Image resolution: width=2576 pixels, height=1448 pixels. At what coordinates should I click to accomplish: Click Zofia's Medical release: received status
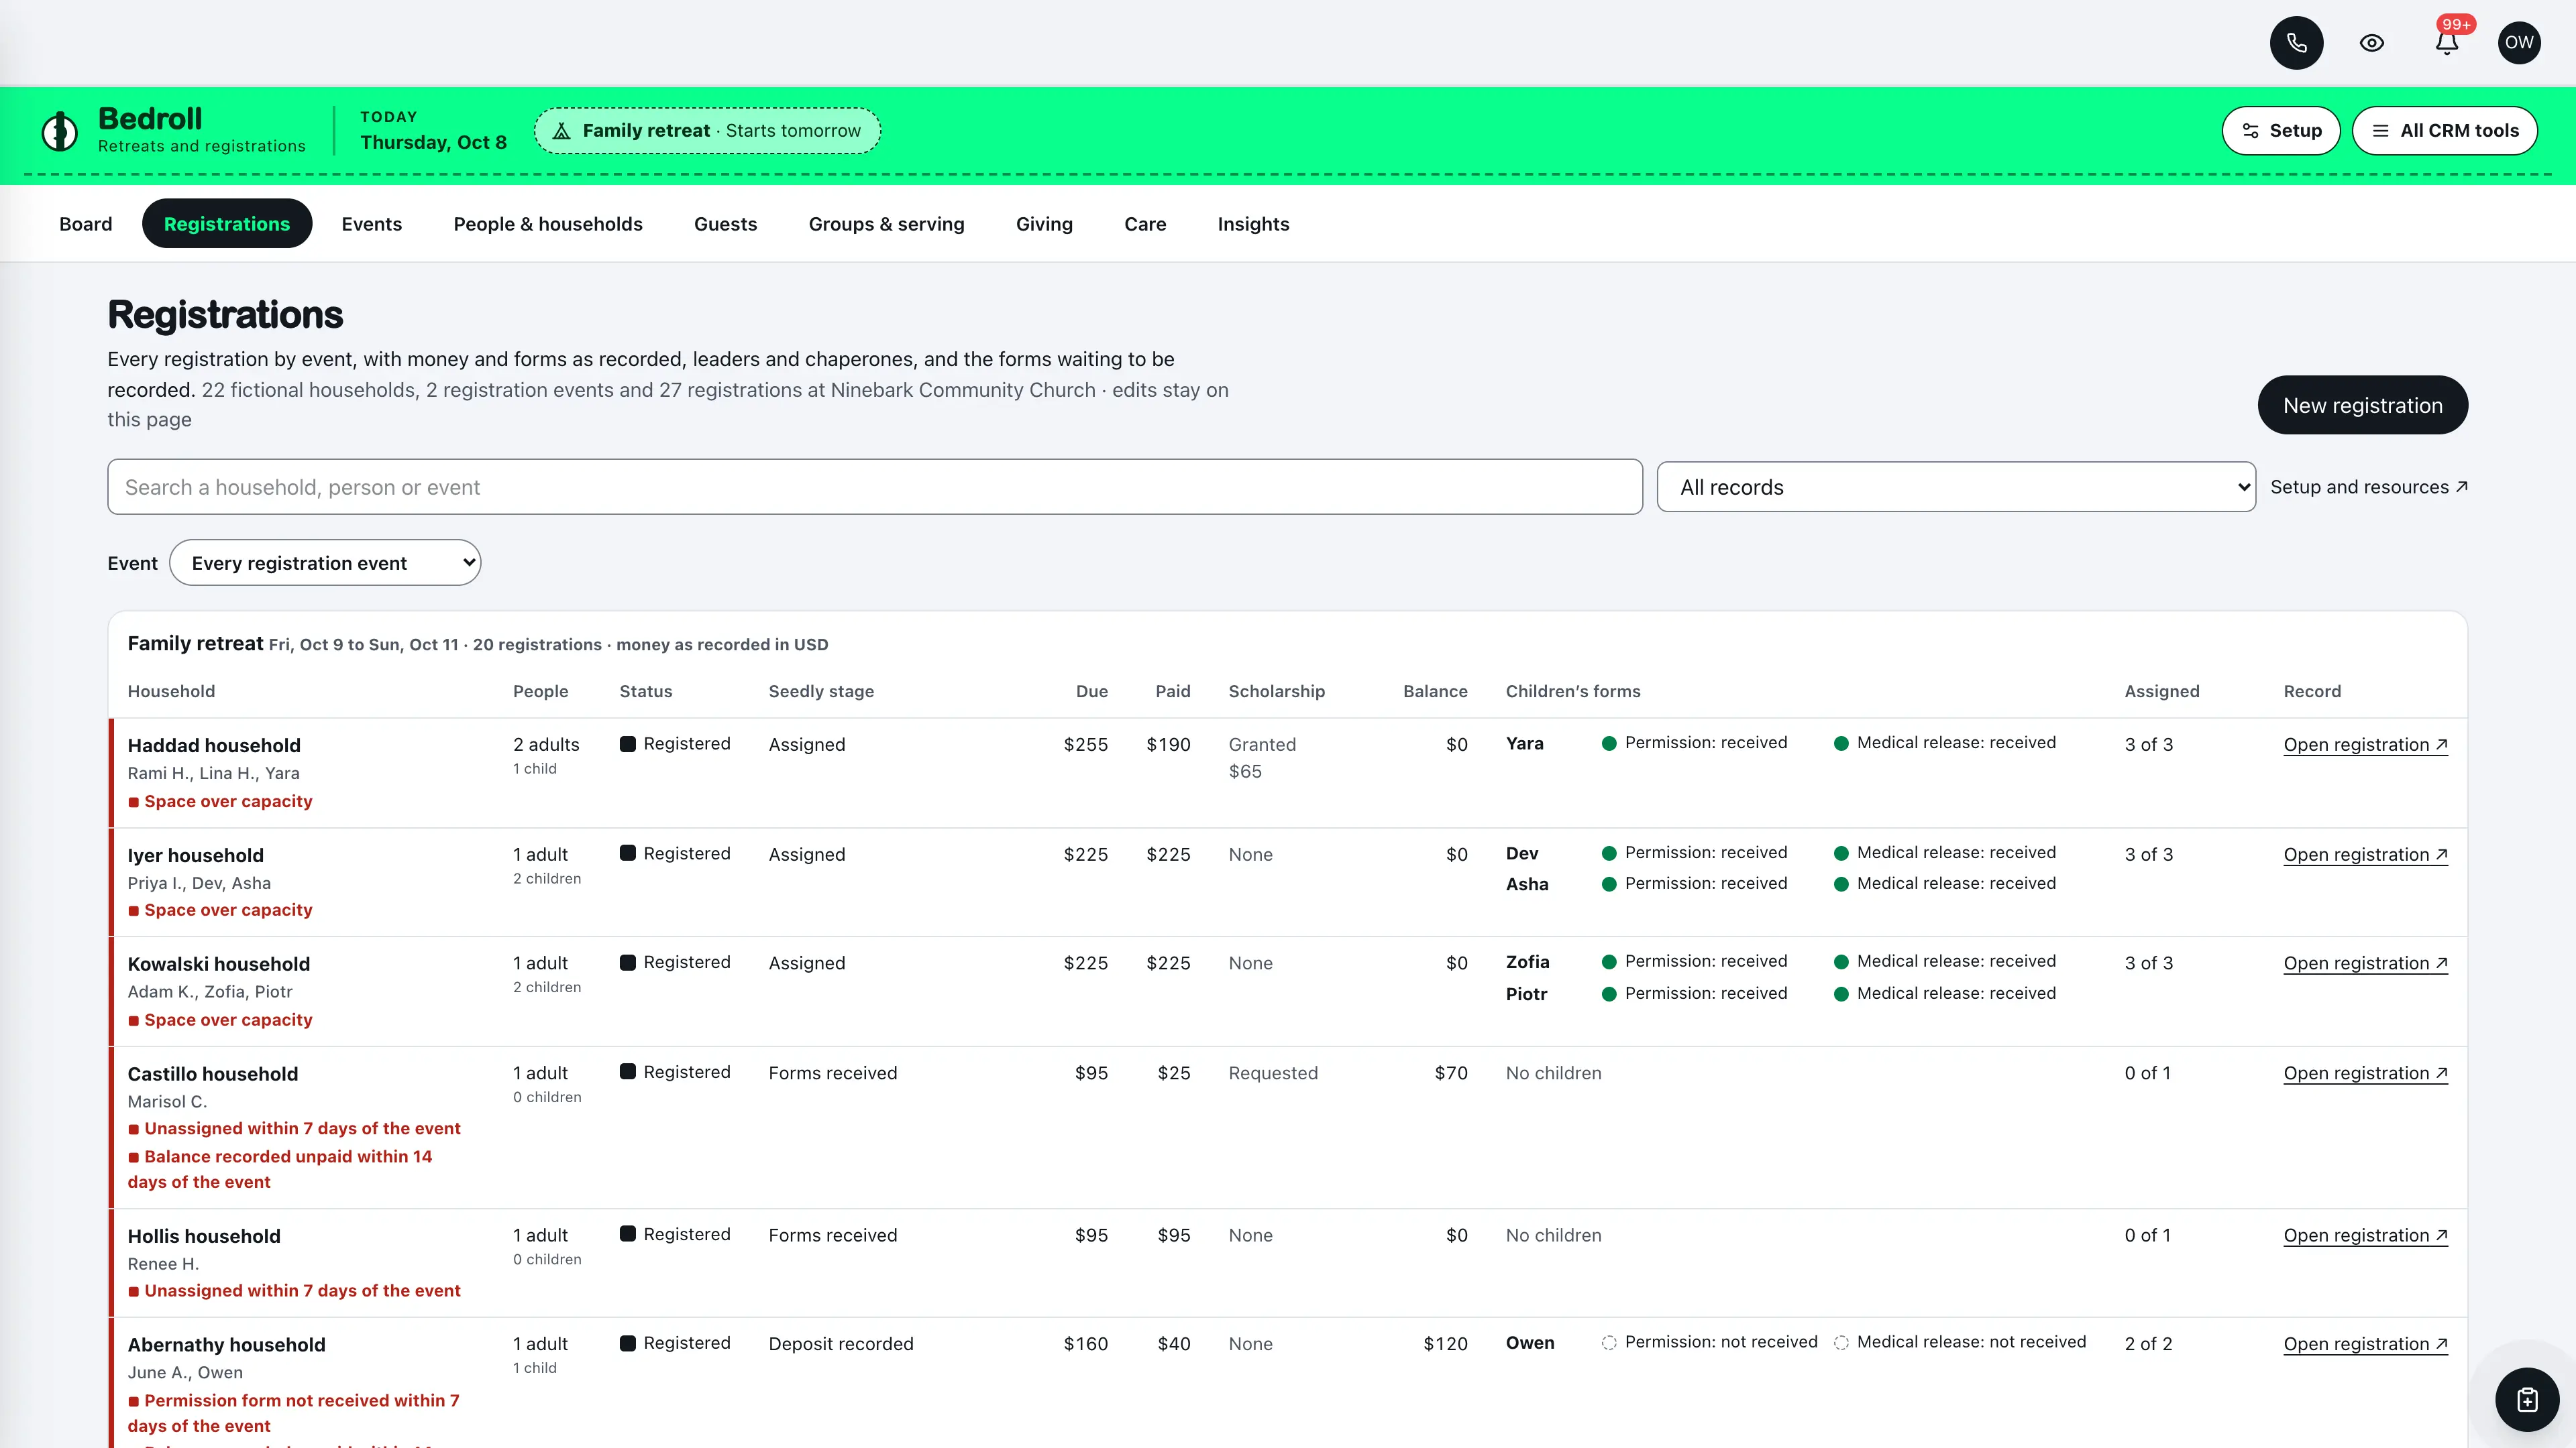pyautogui.click(x=1945, y=961)
